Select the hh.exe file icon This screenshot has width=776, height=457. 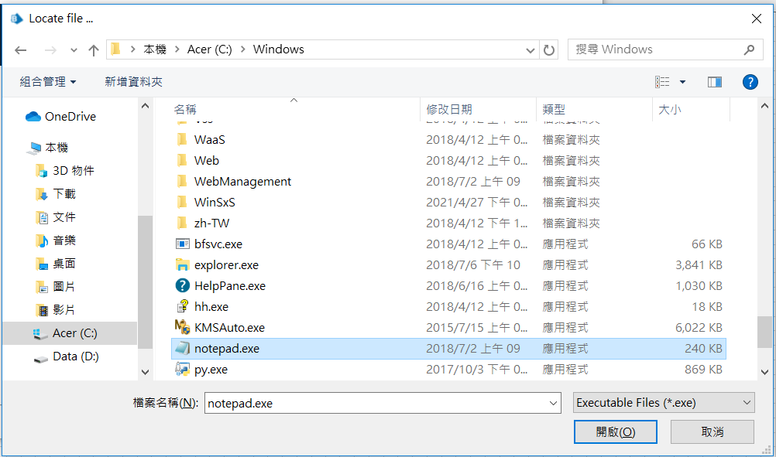coord(183,306)
